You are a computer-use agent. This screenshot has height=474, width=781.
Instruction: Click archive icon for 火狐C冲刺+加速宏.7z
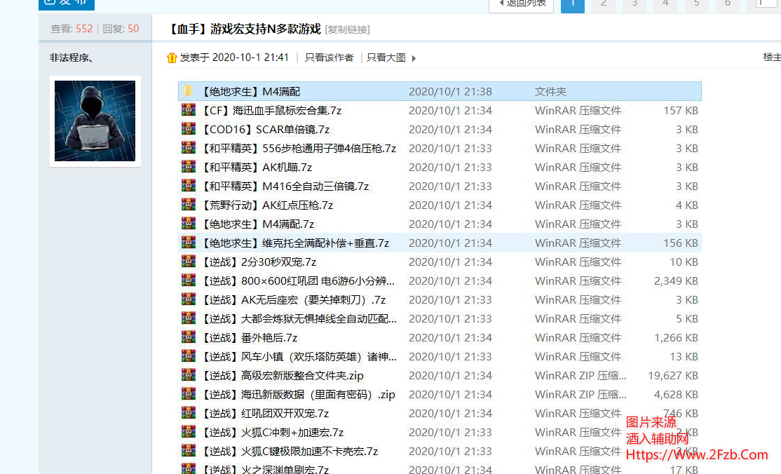click(x=189, y=432)
